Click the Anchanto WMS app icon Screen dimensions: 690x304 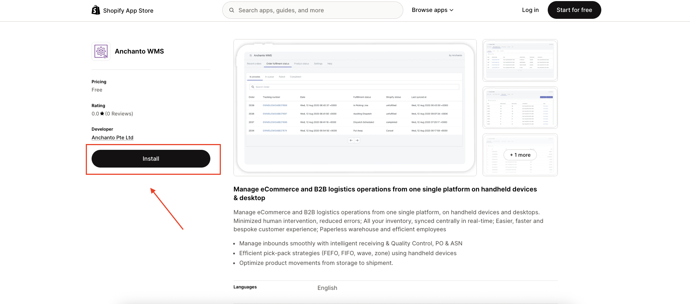coord(101,51)
